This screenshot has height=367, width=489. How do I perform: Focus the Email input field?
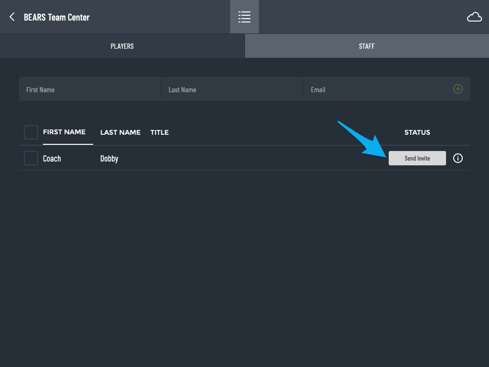point(374,89)
